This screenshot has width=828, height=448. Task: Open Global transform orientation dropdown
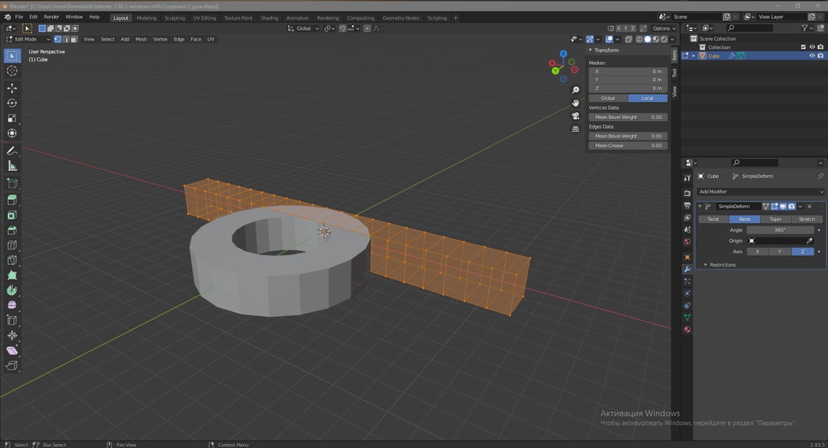pos(303,28)
